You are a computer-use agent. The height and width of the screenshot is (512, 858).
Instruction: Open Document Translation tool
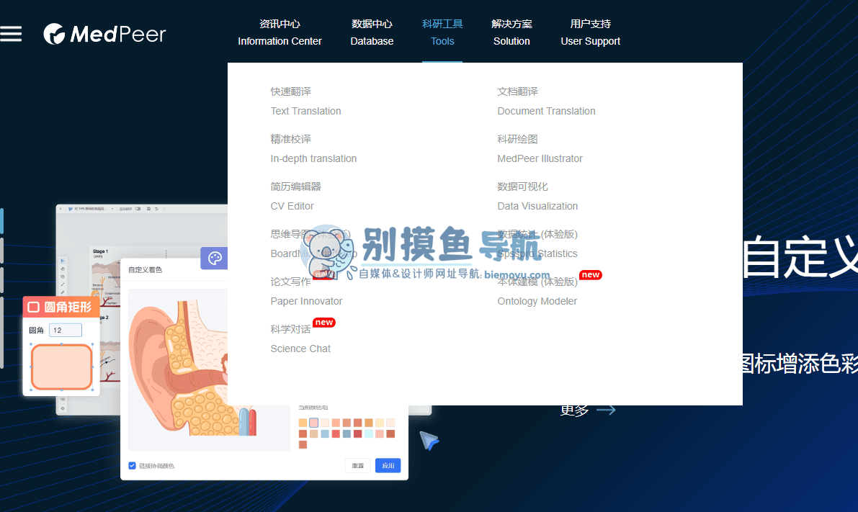pyautogui.click(x=546, y=102)
